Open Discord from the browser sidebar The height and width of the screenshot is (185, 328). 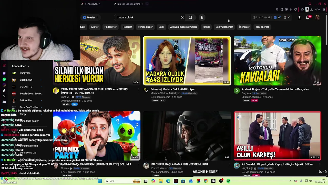pyautogui.click(x=4, y=102)
